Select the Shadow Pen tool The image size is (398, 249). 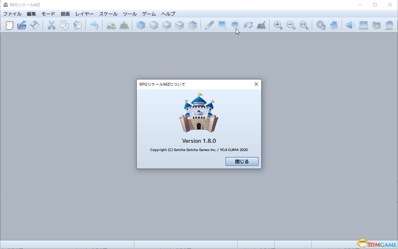pyautogui.click(x=261, y=25)
